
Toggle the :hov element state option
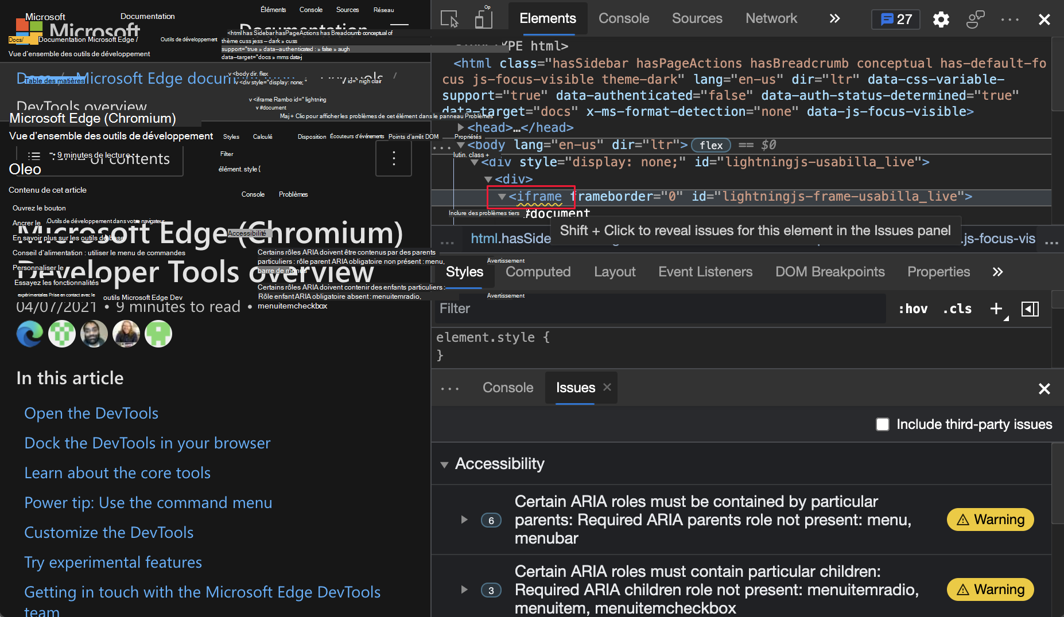(x=912, y=309)
